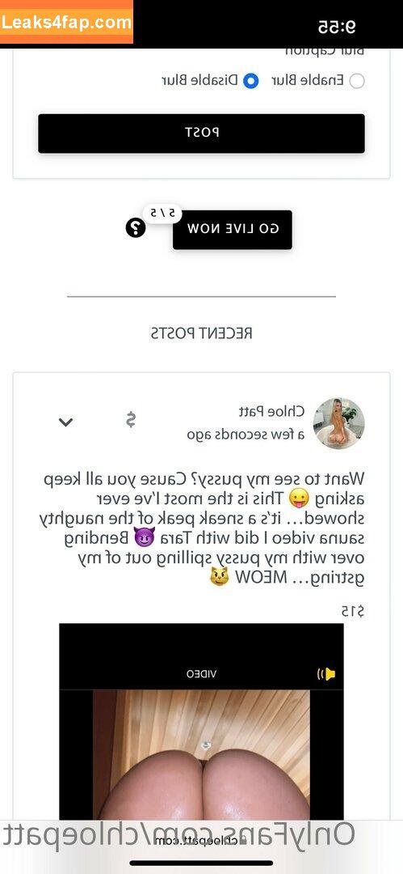The height and width of the screenshot is (874, 403).
Task: Click the black POST button
Action: point(202,134)
